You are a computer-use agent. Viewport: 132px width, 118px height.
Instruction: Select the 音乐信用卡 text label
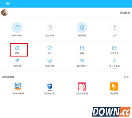click(x=82, y=66)
